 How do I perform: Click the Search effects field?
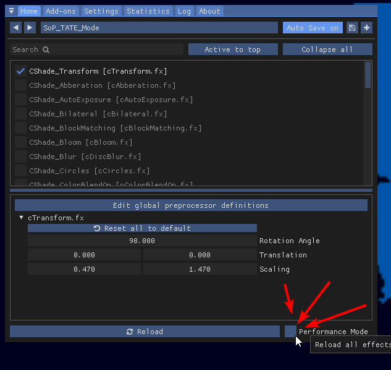click(97, 49)
